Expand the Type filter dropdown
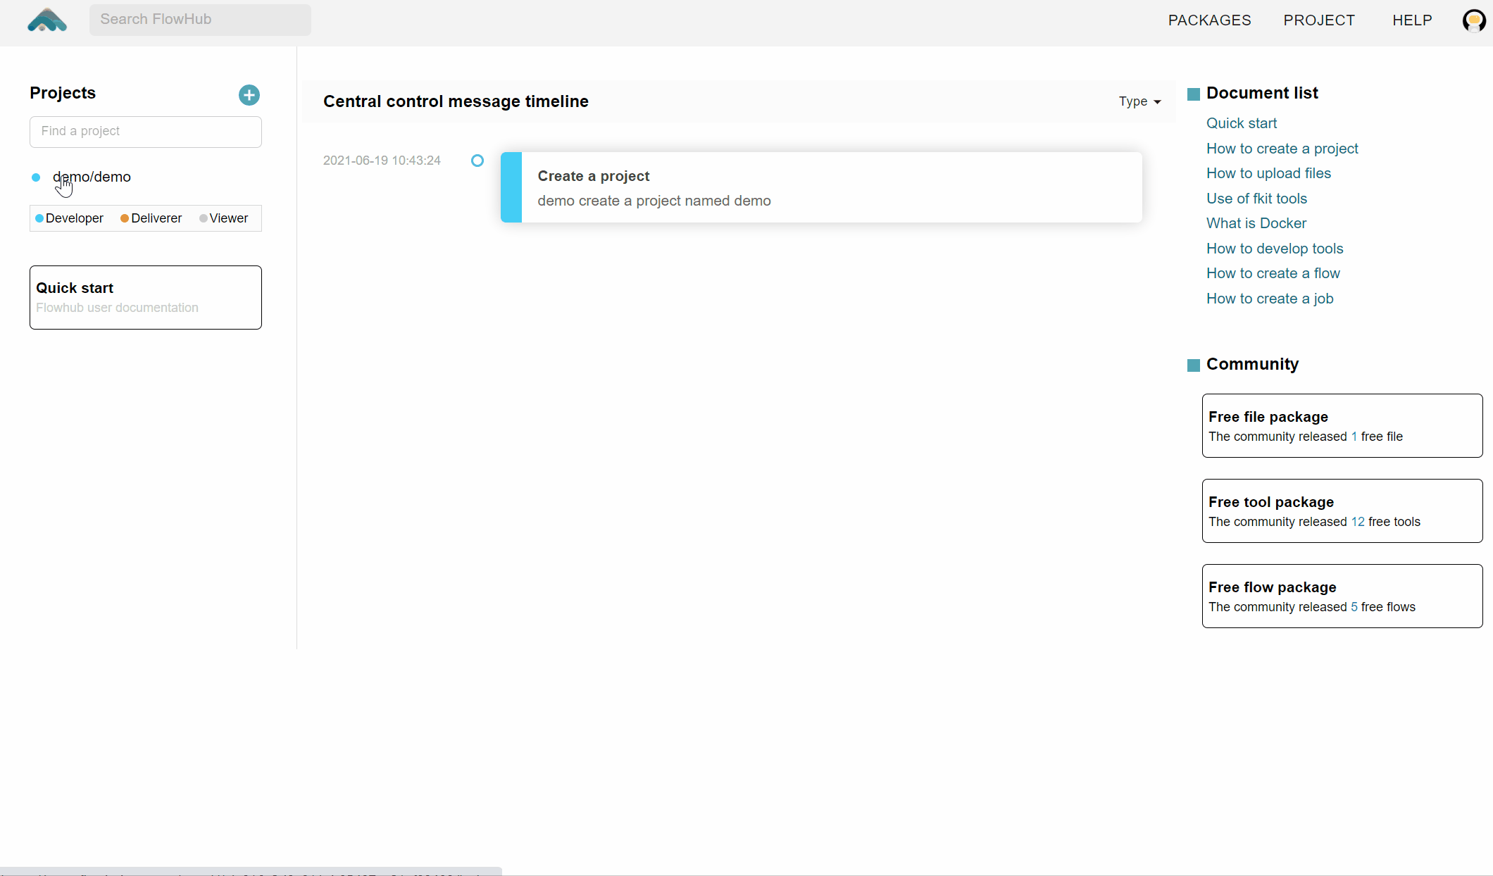This screenshot has height=876, width=1493. tap(1139, 101)
